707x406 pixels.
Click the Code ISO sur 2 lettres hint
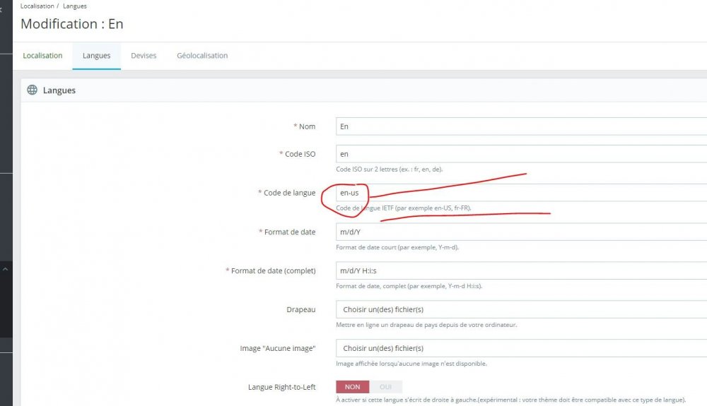point(390,169)
